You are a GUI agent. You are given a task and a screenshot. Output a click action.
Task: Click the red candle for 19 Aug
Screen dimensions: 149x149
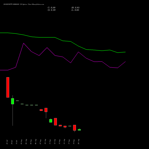coord(74,128)
